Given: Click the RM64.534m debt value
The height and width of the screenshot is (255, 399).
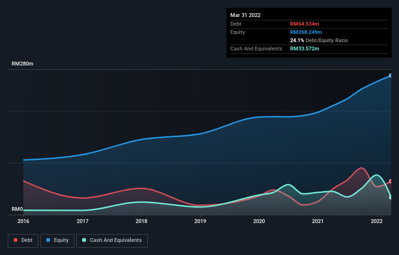Looking at the screenshot, I should (x=304, y=24).
